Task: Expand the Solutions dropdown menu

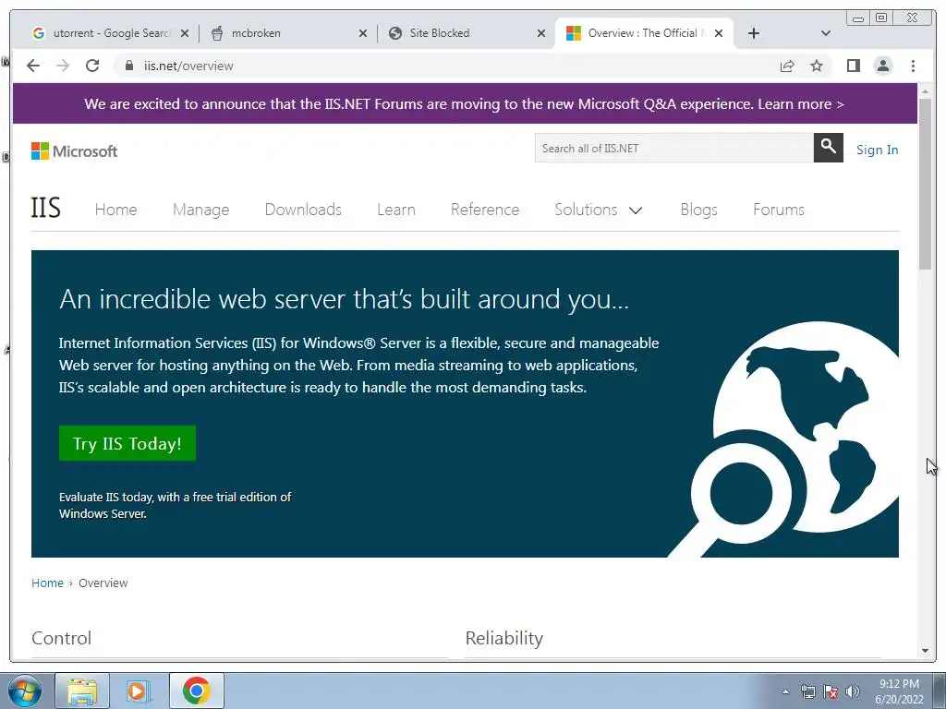Action: (599, 210)
